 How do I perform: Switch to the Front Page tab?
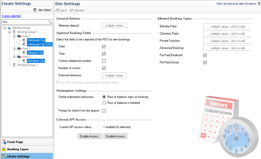tap(15, 142)
